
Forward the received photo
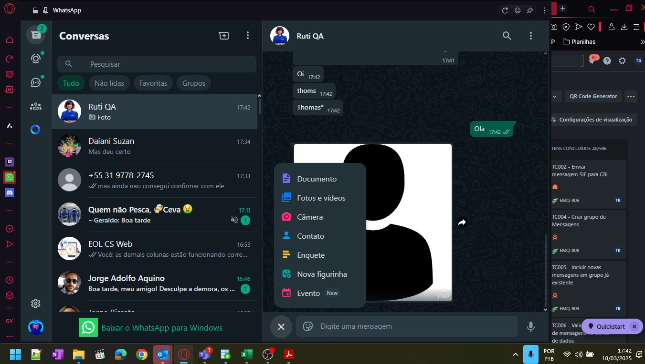[462, 222]
